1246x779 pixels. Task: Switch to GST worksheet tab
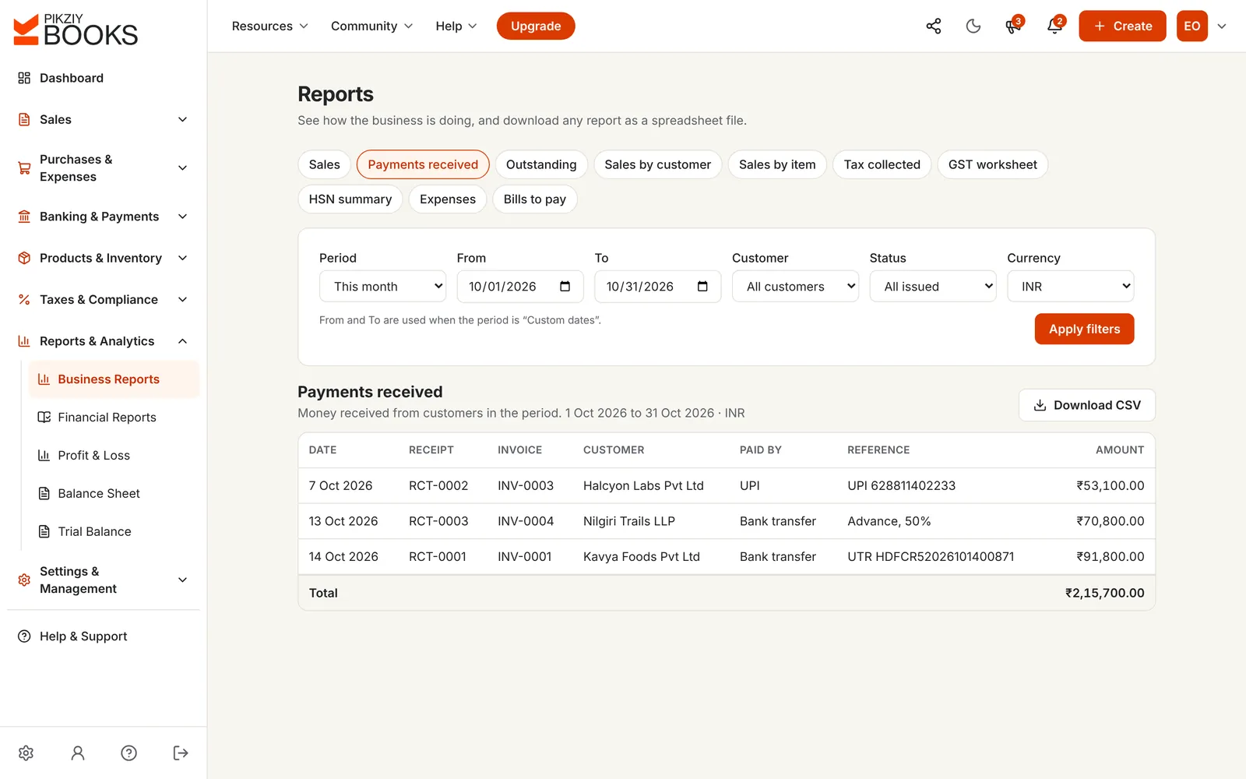tap(992, 164)
